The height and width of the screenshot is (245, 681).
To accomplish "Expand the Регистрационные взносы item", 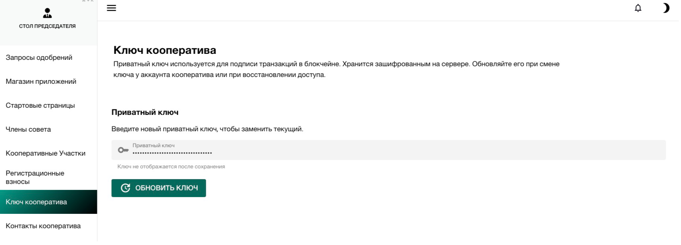I will [x=35, y=177].
